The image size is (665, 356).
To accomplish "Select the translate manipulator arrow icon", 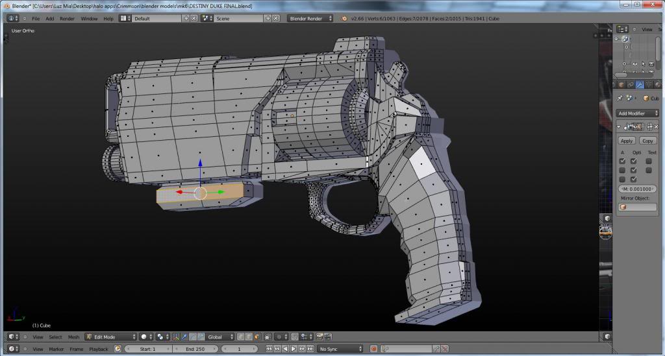I will 185,337.
